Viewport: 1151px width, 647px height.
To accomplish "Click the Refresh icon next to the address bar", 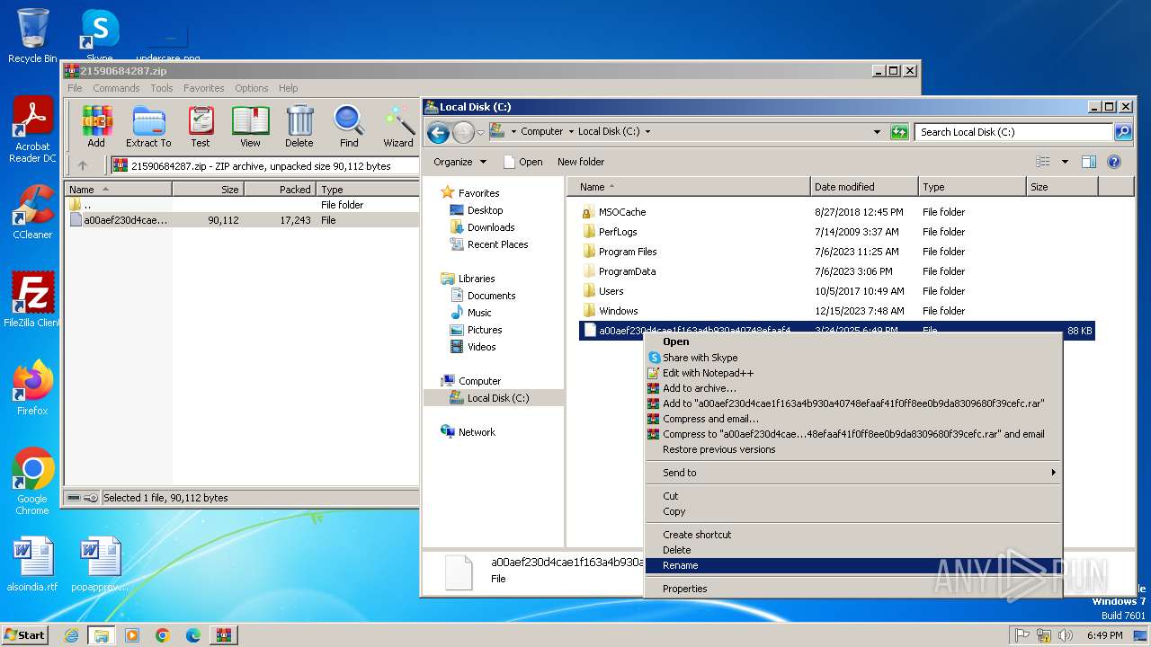I will [899, 132].
